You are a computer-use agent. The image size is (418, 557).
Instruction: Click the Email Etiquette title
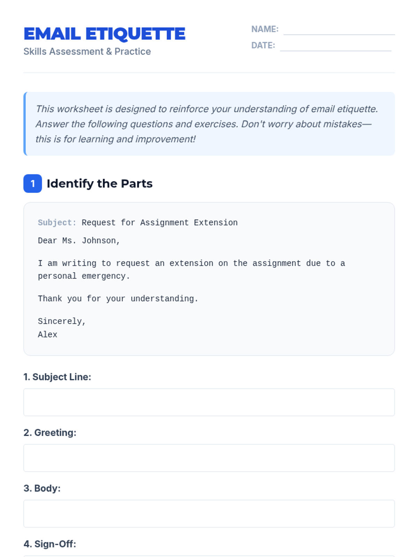pos(104,34)
